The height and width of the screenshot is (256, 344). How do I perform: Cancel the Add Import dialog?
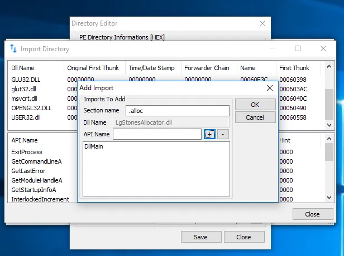(x=255, y=117)
